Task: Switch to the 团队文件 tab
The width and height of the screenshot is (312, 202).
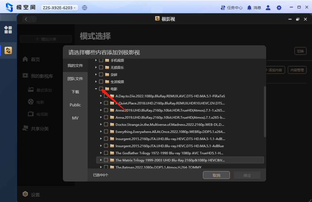Action: point(75,79)
